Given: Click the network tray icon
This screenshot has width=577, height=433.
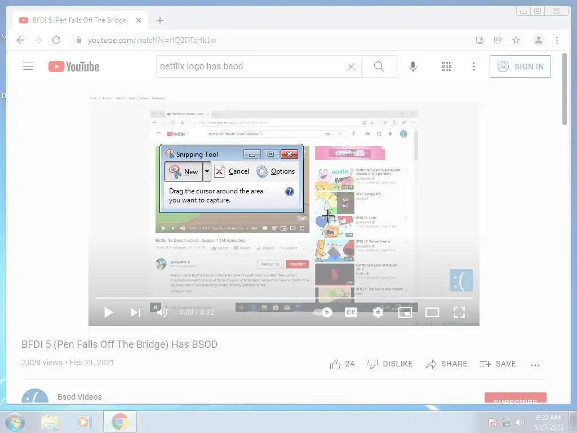Looking at the screenshot, I should 507,422.
